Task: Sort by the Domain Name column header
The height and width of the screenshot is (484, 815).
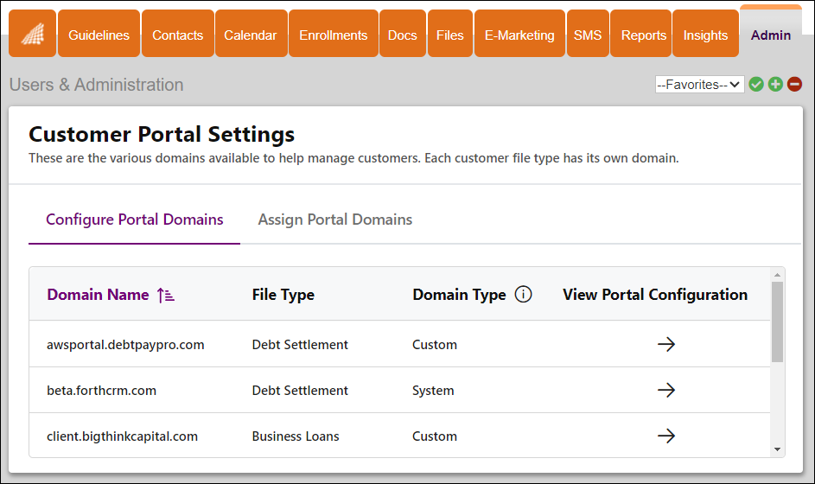Action: pos(98,295)
